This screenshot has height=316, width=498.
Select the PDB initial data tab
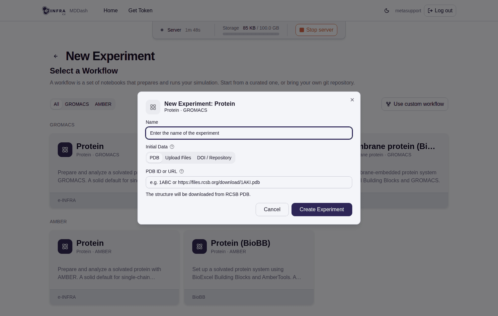click(x=154, y=158)
